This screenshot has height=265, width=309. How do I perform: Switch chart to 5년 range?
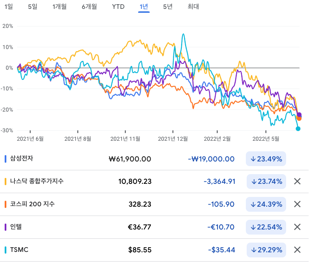[168, 7]
